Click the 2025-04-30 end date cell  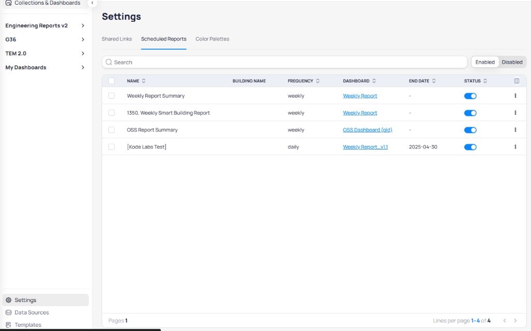(x=423, y=147)
